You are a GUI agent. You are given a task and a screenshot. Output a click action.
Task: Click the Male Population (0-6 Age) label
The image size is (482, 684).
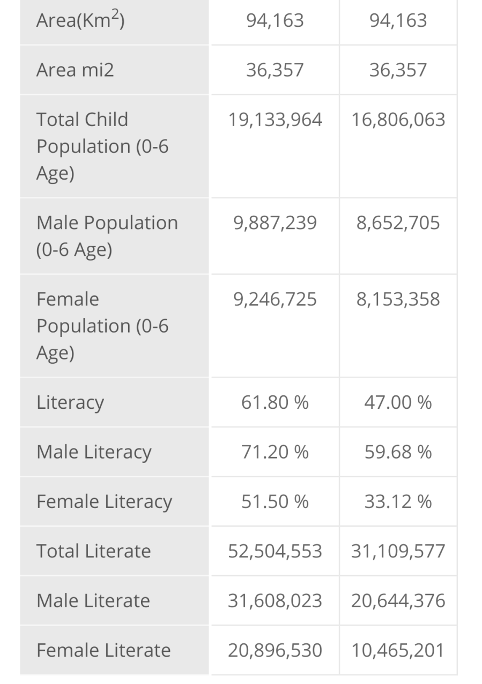coord(107,236)
